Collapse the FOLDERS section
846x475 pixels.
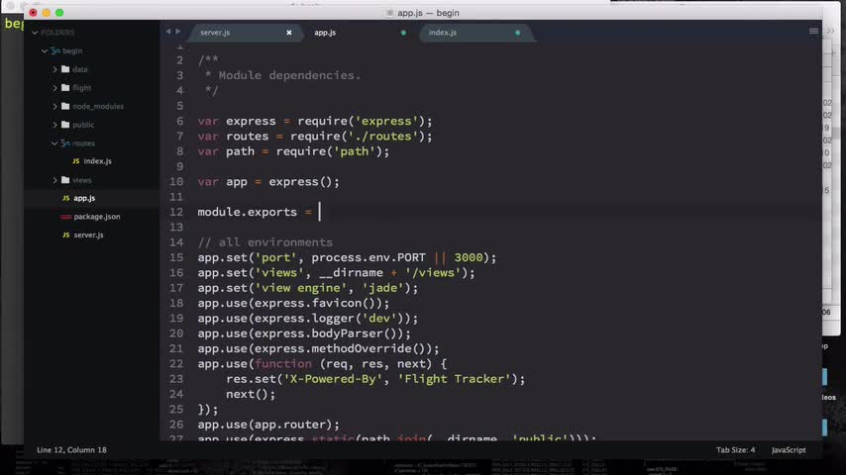click(x=35, y=33)
